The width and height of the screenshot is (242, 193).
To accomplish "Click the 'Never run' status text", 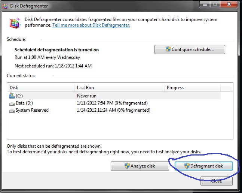I will tap(87, 96).
